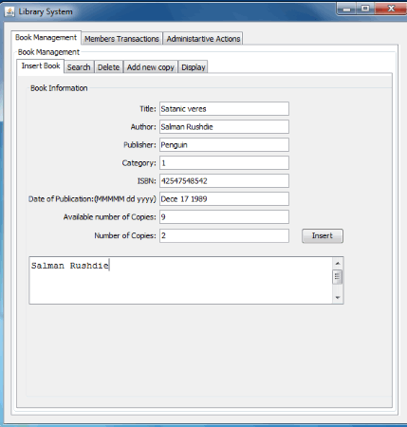Click the 'Author:' label

(143, 127)
